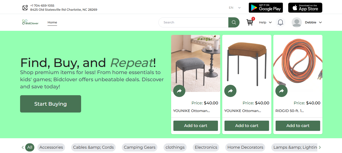Click the BidClover logo
Viewport: 342px width, 153px height.
coord(30,22)
